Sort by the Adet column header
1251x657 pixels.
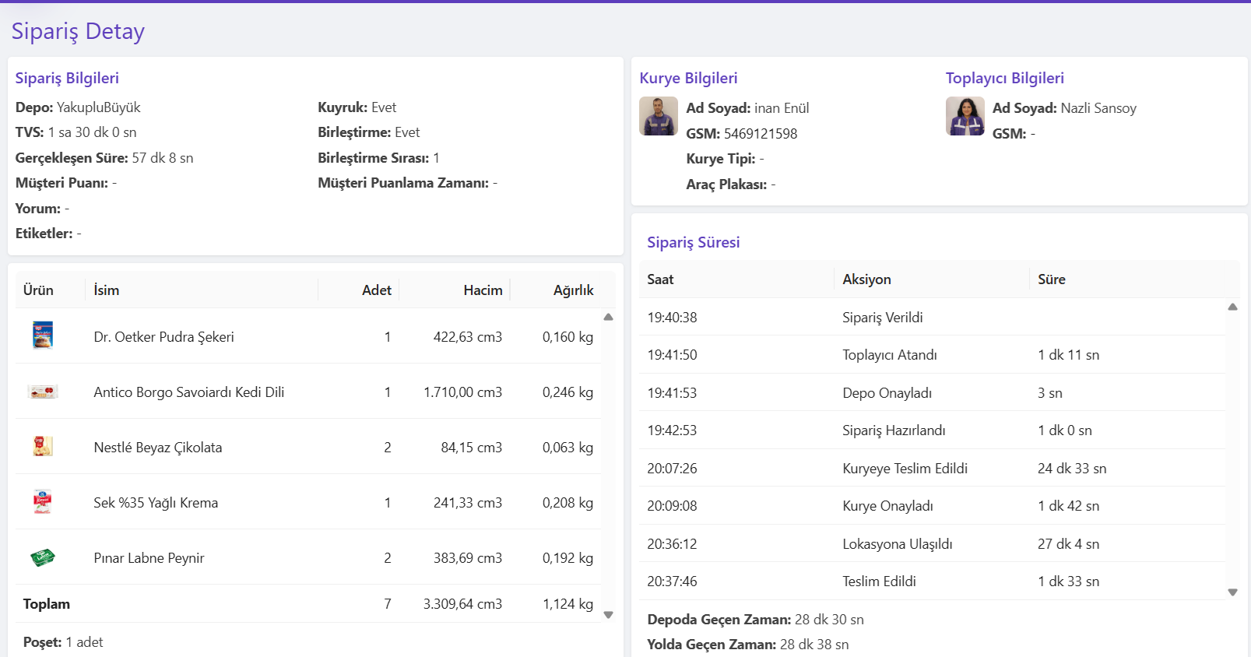(377, 290)
